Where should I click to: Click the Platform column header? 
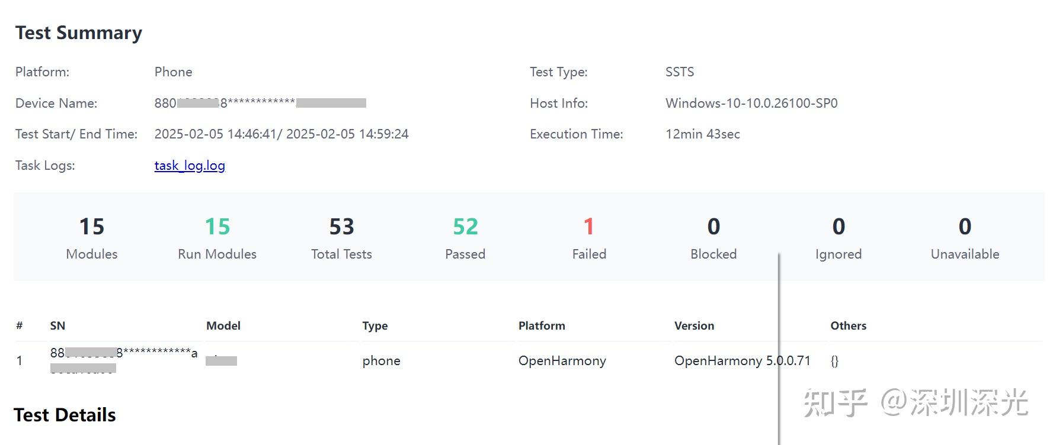pos(542,325)
